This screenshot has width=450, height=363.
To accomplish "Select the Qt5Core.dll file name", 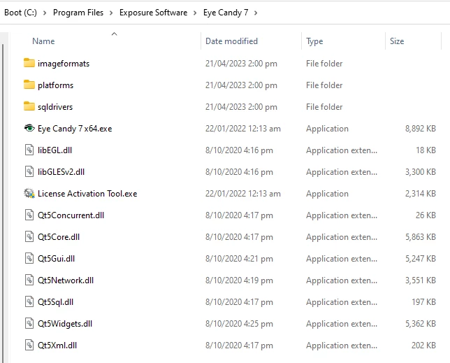I will coord(59,236).
